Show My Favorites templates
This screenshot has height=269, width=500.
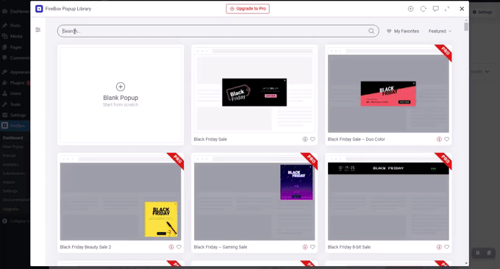coord(403,31)
